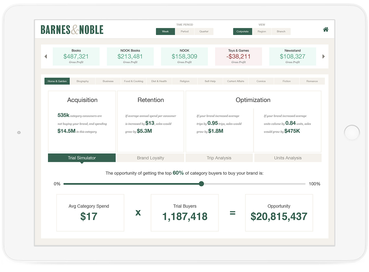Click the Barnes & Noble logo
Screen dimensions: 369x272
(72, 30)
